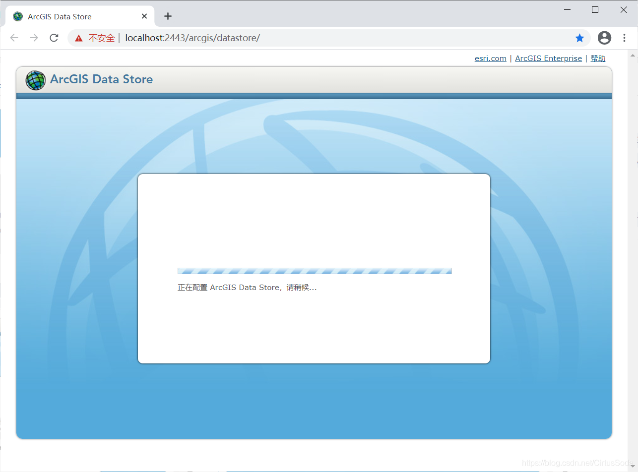Open the esri.com link

coord(491,58)
